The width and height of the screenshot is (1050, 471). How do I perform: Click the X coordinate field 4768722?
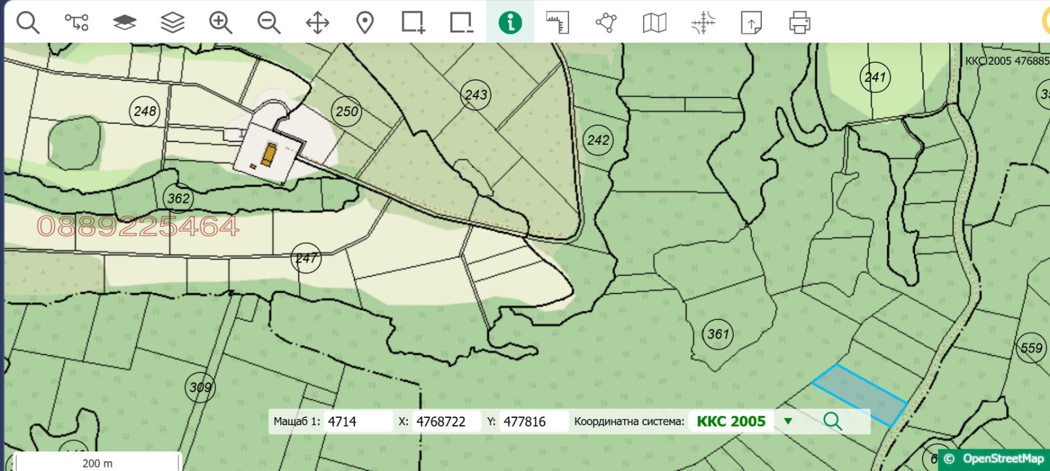[x=446, y=421]
